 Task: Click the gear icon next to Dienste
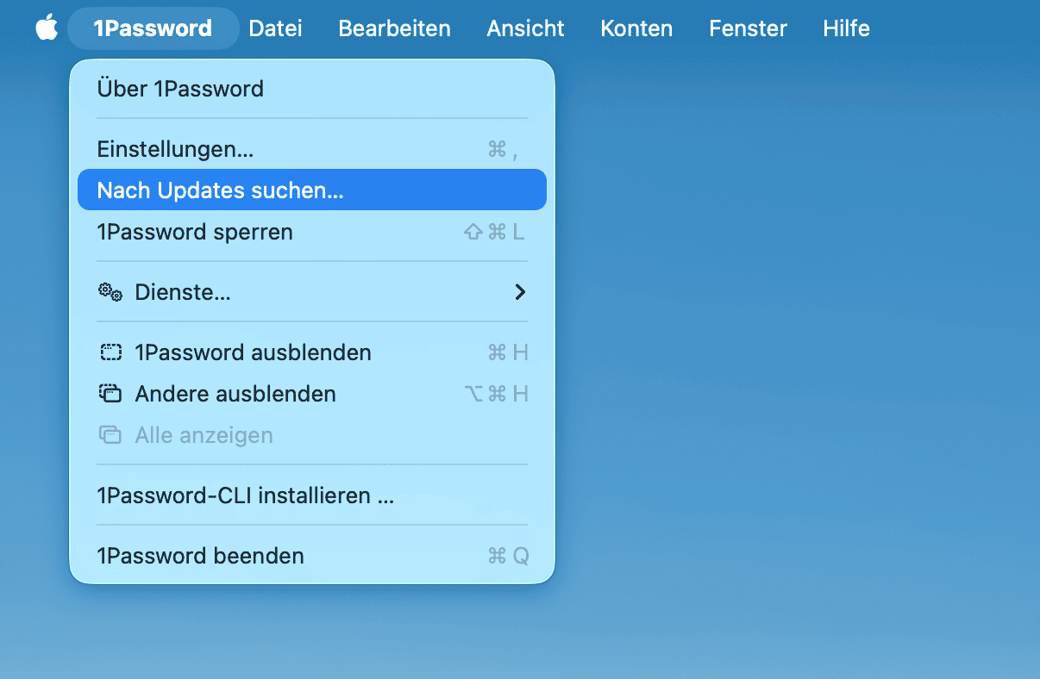coord(110,292)
